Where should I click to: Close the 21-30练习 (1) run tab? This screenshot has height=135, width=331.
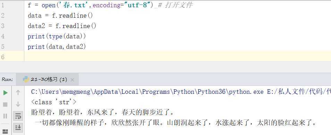(73, 80)
